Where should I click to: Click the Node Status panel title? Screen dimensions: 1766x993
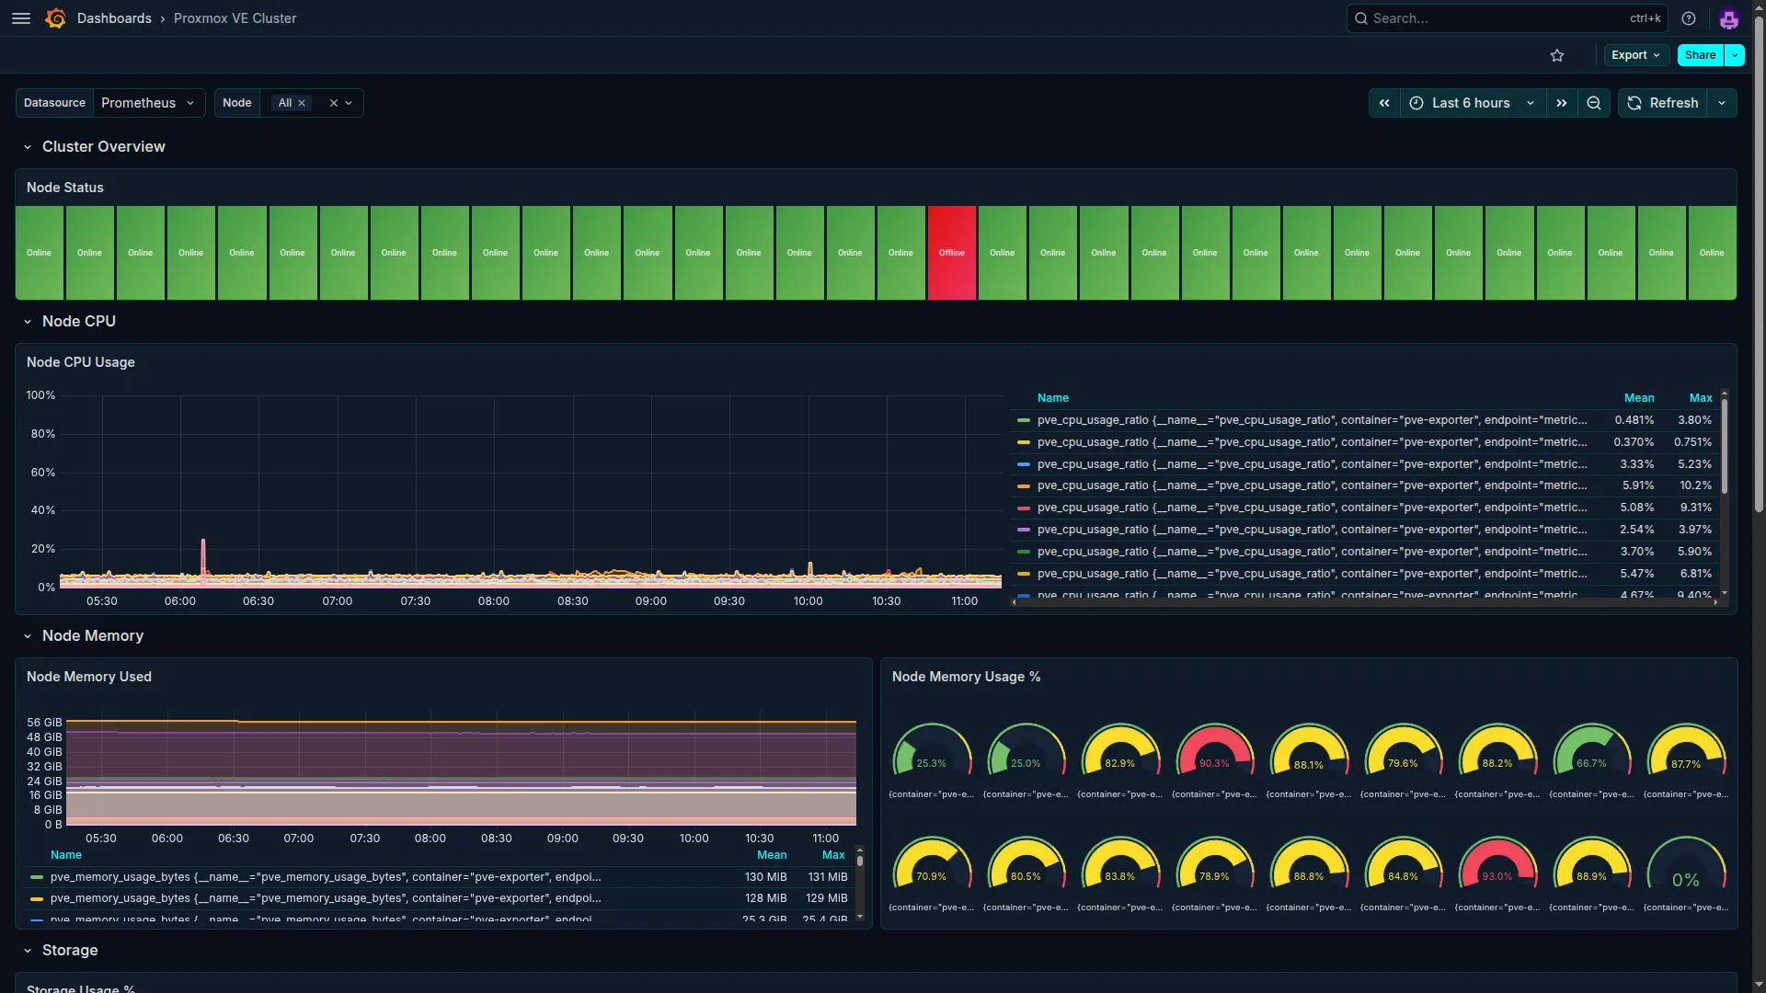[x=65, y=188]
